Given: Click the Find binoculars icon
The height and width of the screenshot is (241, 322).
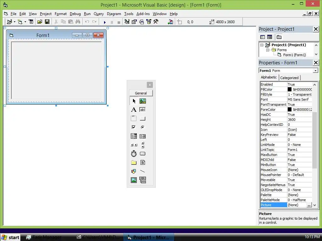Looking at the screenshot, I should click(x=78, y=22).
